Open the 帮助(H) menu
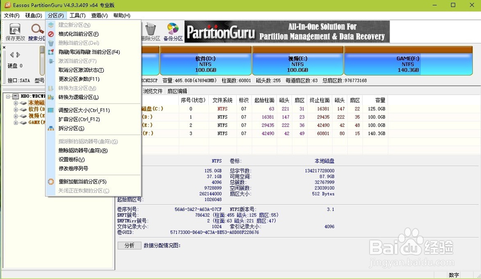Image resolution: width=481 pixels, height=279 pixels. coord(122,15)
